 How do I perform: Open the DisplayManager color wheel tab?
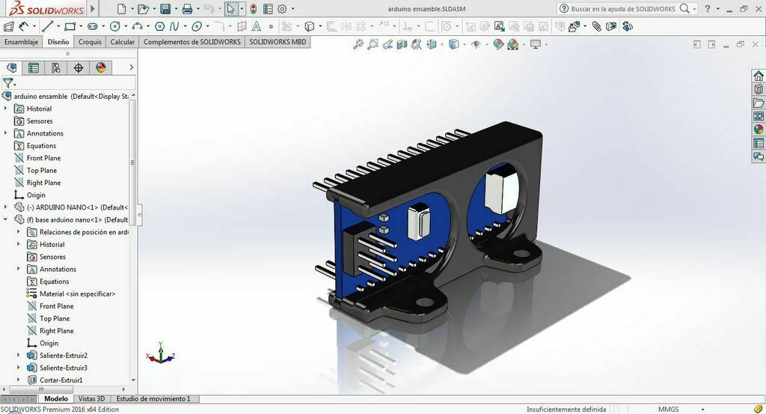(101, 67)
